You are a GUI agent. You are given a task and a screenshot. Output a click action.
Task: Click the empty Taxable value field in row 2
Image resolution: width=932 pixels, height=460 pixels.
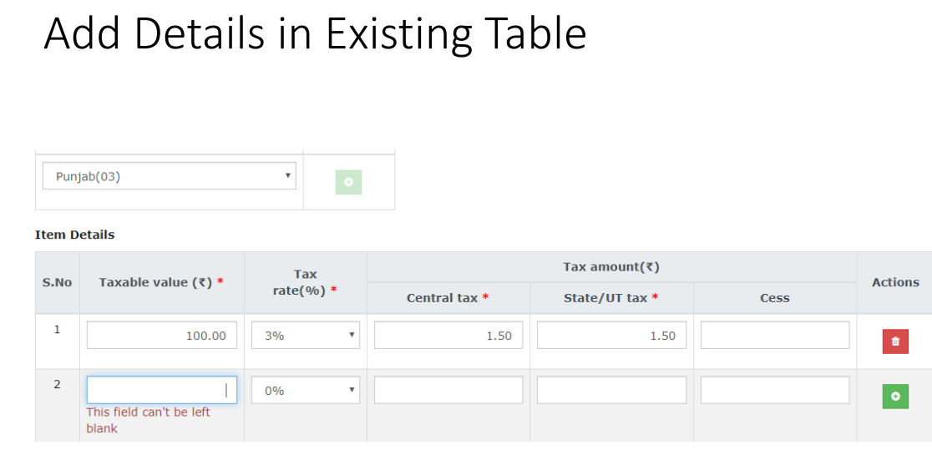click(162, 390)
